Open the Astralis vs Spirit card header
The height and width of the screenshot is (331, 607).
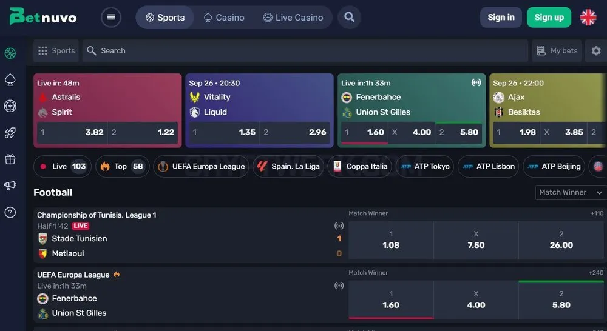(58, 83)
